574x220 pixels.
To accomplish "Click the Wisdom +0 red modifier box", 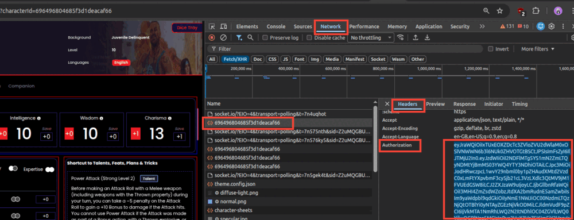I will point(69,134).
